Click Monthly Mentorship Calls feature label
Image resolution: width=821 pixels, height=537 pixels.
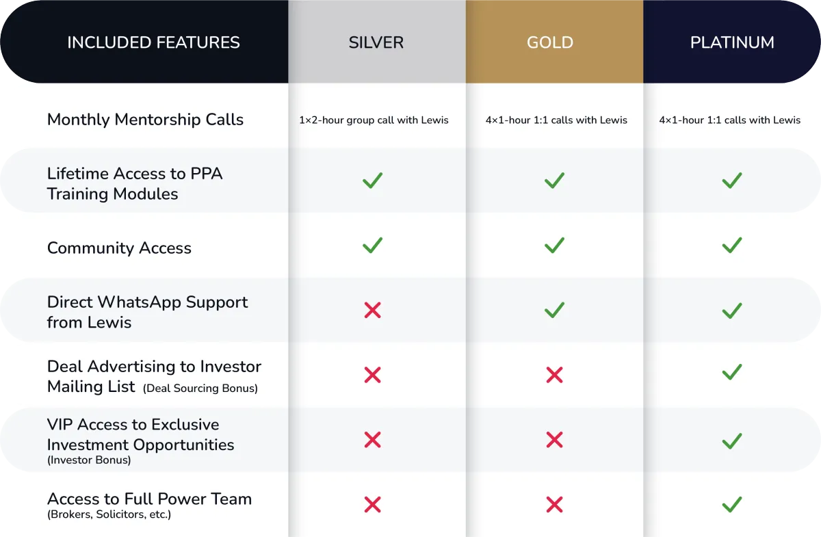click(x=145, y=120)
